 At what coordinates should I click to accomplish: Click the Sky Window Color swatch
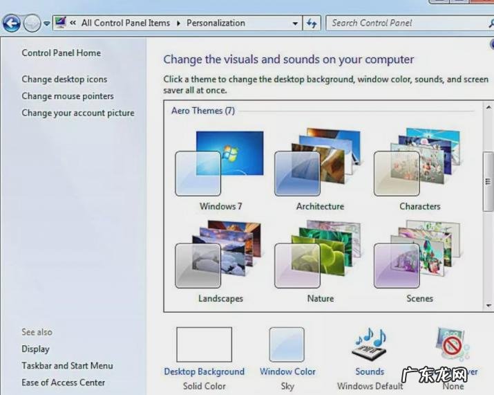coord(287,345)
